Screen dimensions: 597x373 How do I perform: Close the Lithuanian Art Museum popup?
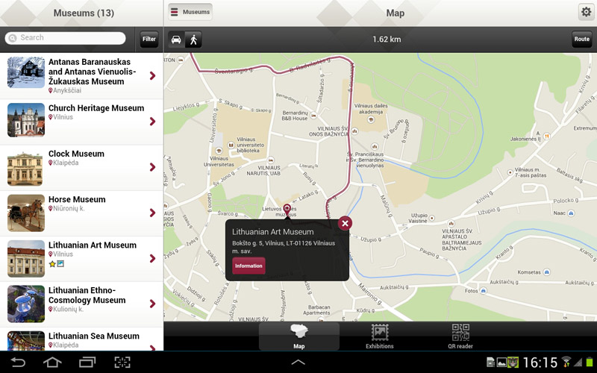[345, 223]
